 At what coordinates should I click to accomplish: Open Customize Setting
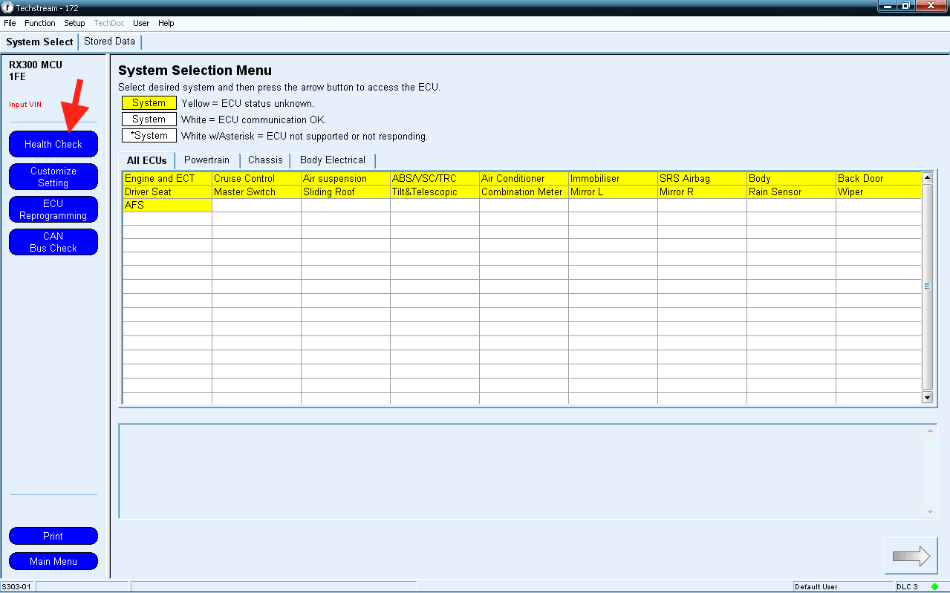(53, 177)
